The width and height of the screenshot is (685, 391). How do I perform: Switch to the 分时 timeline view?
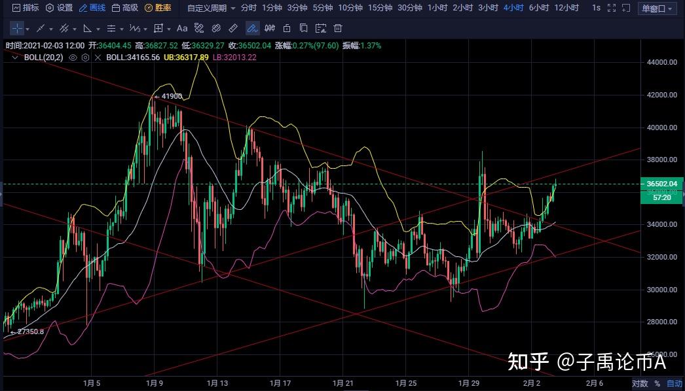(x=249, y=8)
